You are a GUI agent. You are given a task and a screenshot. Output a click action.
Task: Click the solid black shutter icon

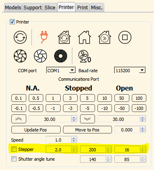click(x=61, y=56)
